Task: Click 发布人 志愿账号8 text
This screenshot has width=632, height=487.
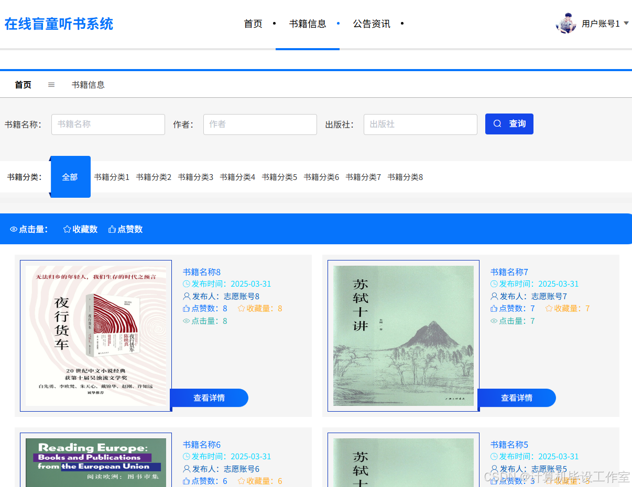Action: [226, 296]
